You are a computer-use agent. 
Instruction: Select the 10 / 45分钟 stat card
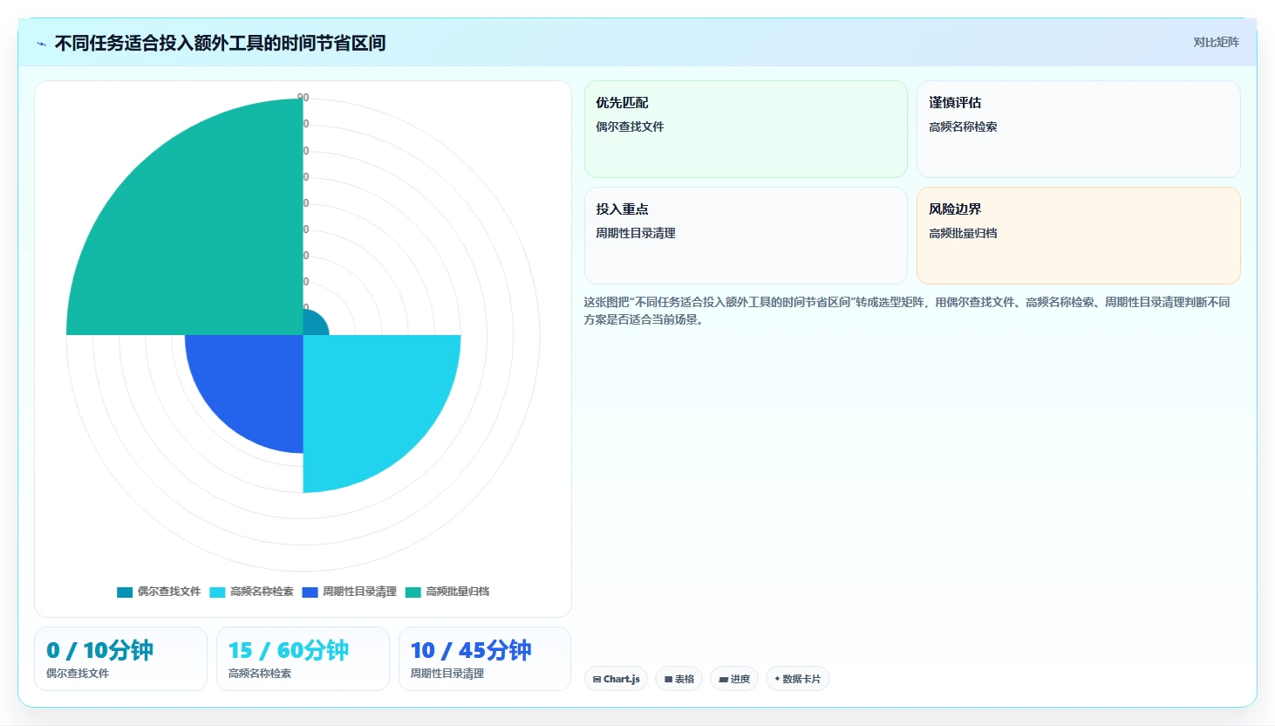(485, 659)
